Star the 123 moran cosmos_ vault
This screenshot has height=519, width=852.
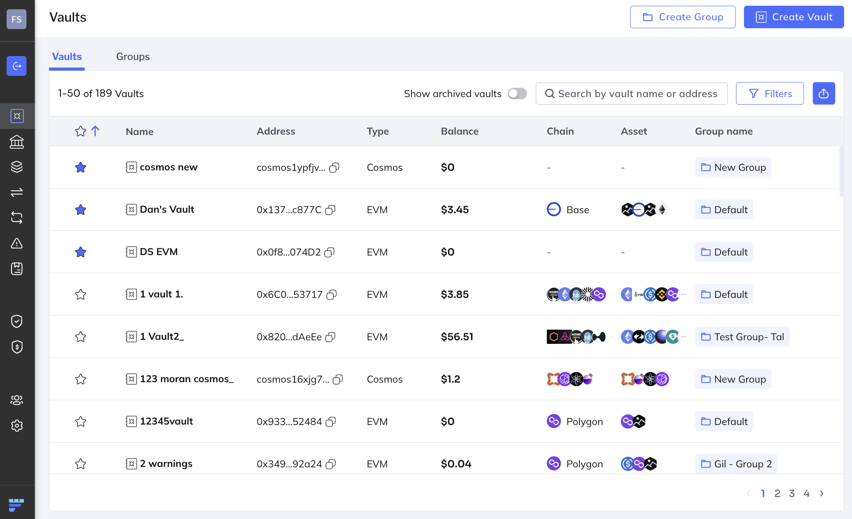pos(80,379)
